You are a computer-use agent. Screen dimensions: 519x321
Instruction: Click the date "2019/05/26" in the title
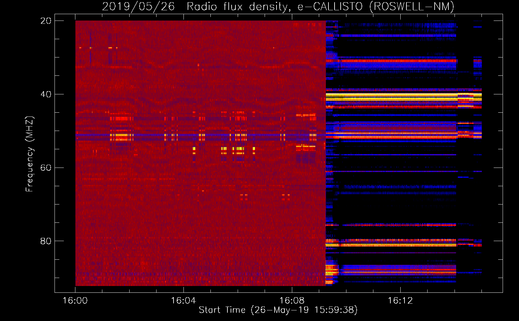point(138,6)
